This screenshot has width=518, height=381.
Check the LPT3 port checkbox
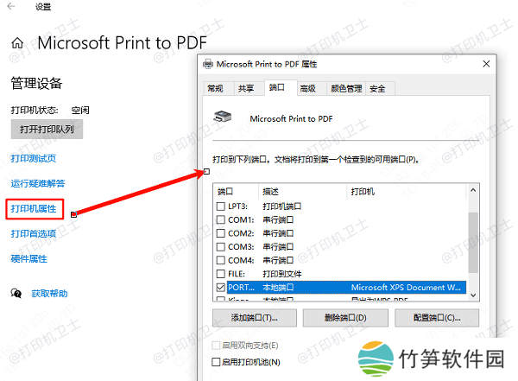point(220,206)
